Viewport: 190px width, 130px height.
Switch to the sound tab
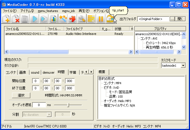pos(35,72)
